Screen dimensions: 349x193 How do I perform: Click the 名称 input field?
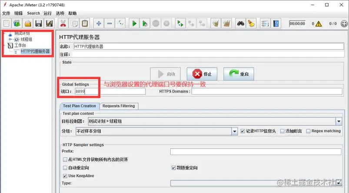pos(209,47)
